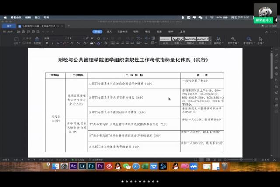Image resolution: width=280 pixels, height=187 pixels.
Task: Click the zoom slider handle in status bar
Action: [x=241, y=159]
